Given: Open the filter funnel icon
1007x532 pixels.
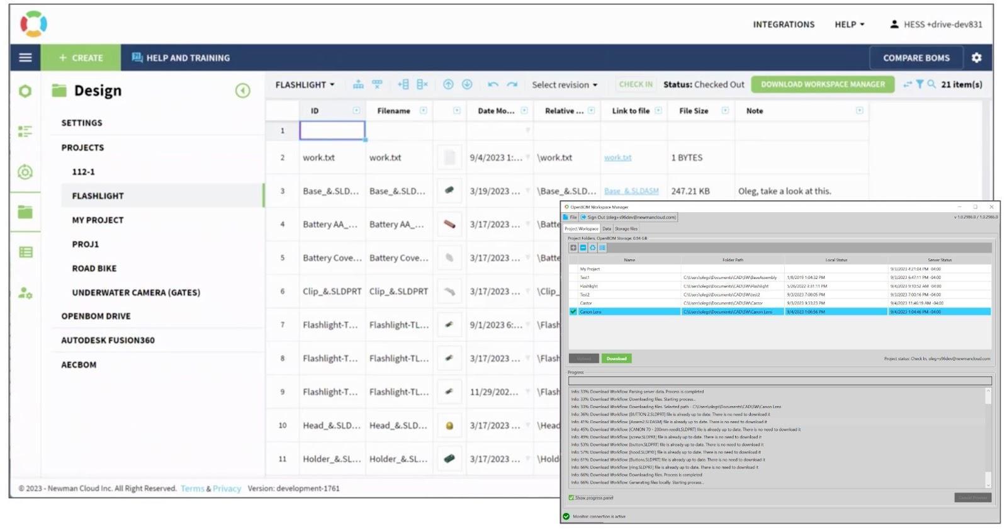Looking at the screenshot, I should pyautogui.click(x=920, y=84).
